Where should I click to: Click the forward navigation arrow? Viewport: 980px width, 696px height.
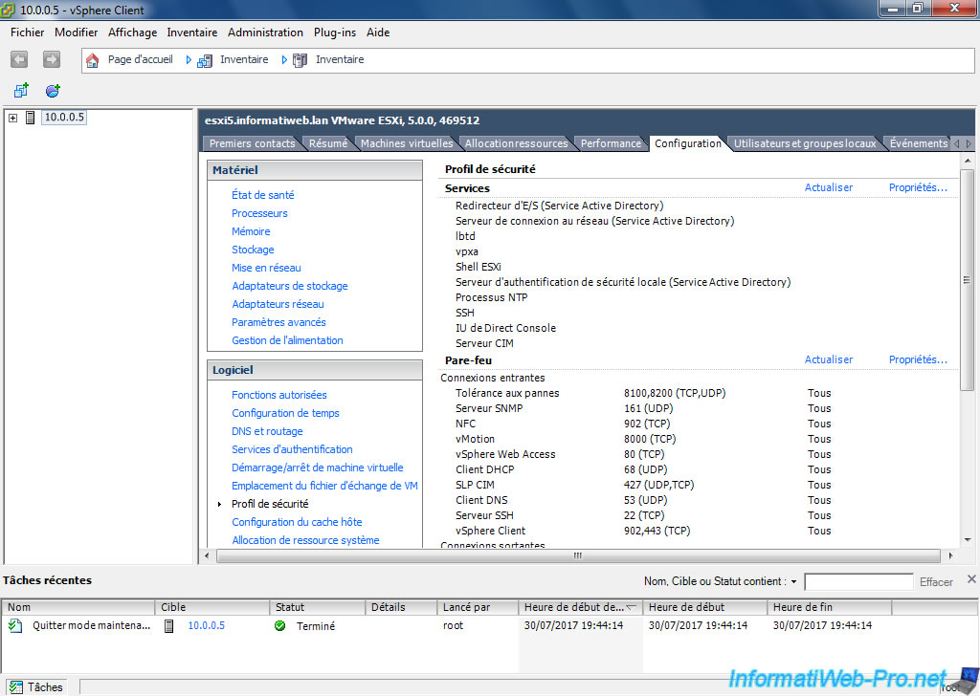tap(52, 59)
